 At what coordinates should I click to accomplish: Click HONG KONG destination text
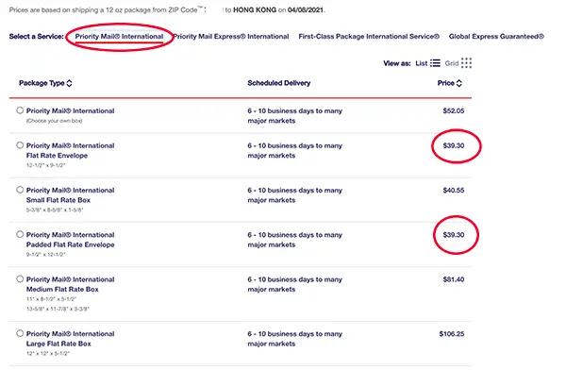255,10
